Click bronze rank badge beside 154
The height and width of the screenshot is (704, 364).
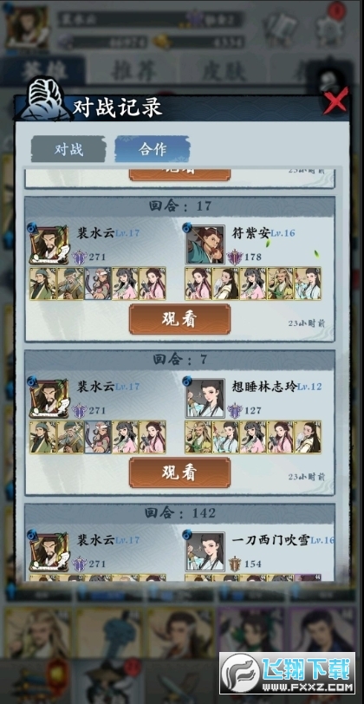coord(234,564)
